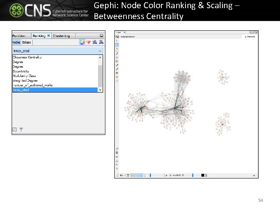The image size is (280, 210).
Task: Click the lowest A label icon in left toolbar
Action: pyautogui.click(x=117, y=168)
